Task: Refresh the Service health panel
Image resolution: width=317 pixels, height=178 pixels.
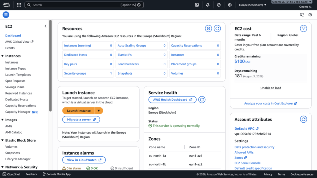Action: (202, 100)
